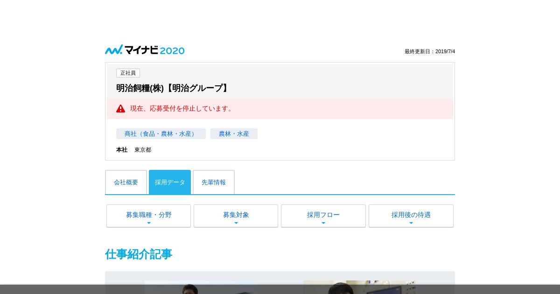Click the 東京都 headquarters location text
Viewport: 560px width, 294px height.
[143, 150]
